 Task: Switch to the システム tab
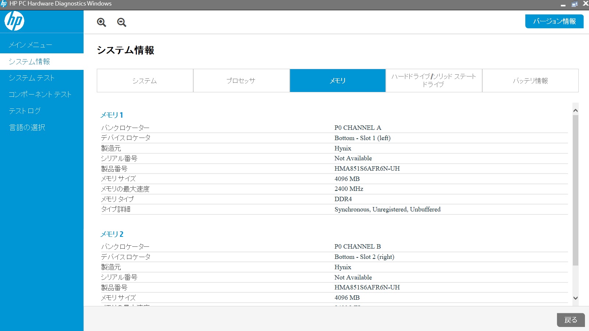tap(145, 81)
